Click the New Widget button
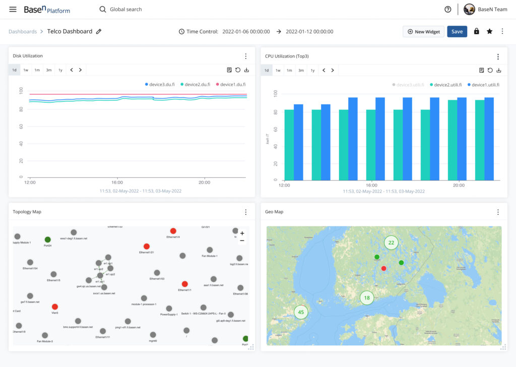This screenshot has width=516, height=367. coord(423,32)
